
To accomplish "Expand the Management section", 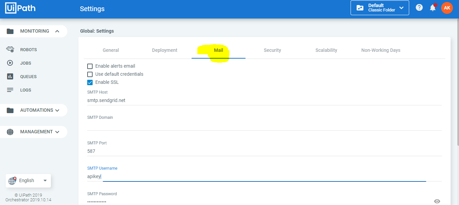I will [34, 132].
